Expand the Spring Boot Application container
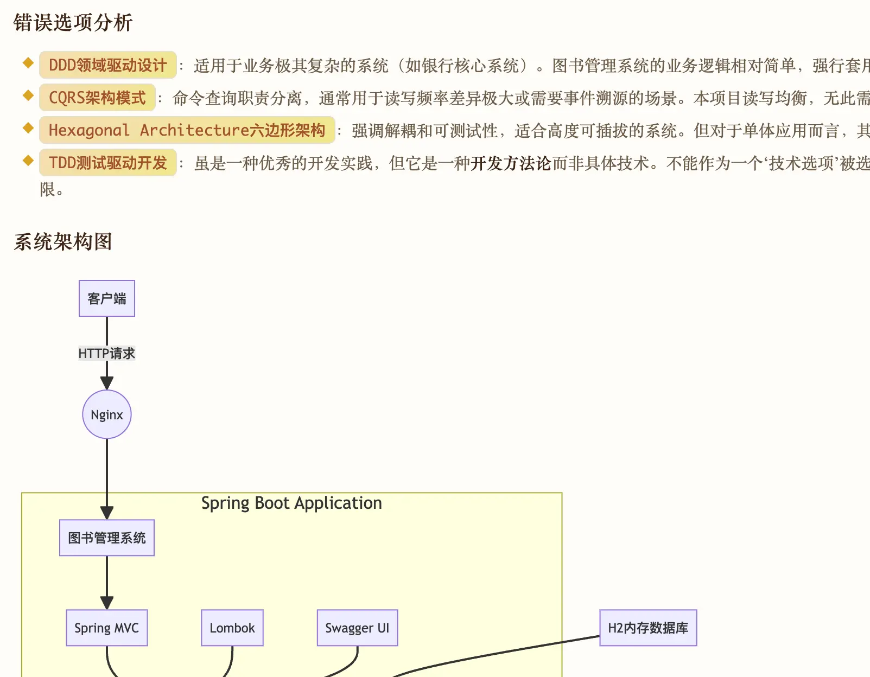This screenshot has height=677, width=870. 291,503
